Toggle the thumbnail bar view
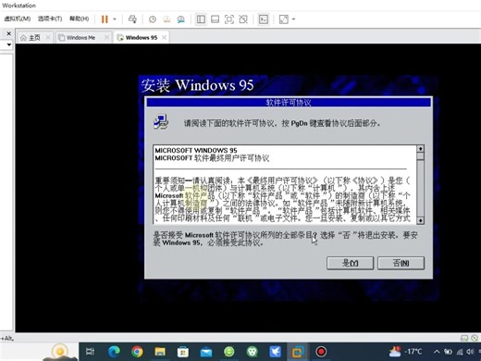 [215, 19]
